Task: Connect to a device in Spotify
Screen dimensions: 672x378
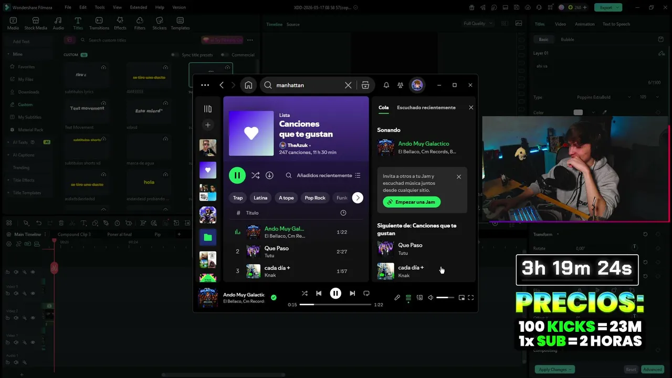Action: (x=419, y=298)
